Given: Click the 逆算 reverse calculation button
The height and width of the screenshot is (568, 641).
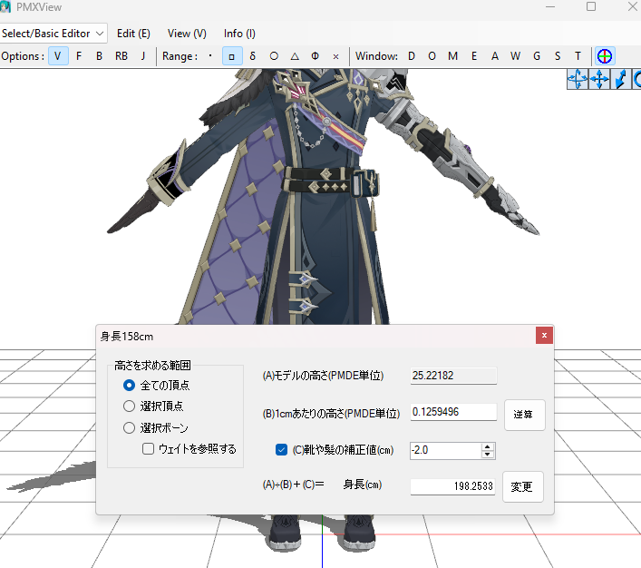Looking at the screenshot, I should click(524, 415).
